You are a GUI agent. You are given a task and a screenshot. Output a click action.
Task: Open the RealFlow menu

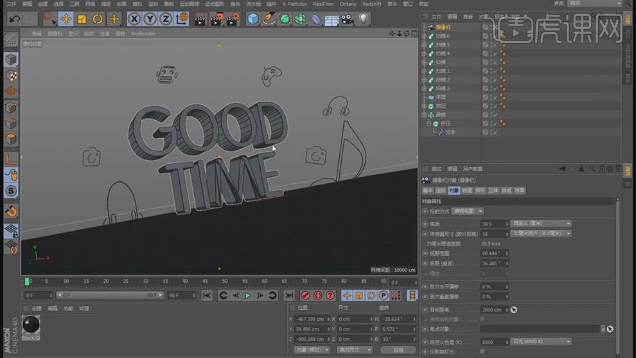click(323, 4)
